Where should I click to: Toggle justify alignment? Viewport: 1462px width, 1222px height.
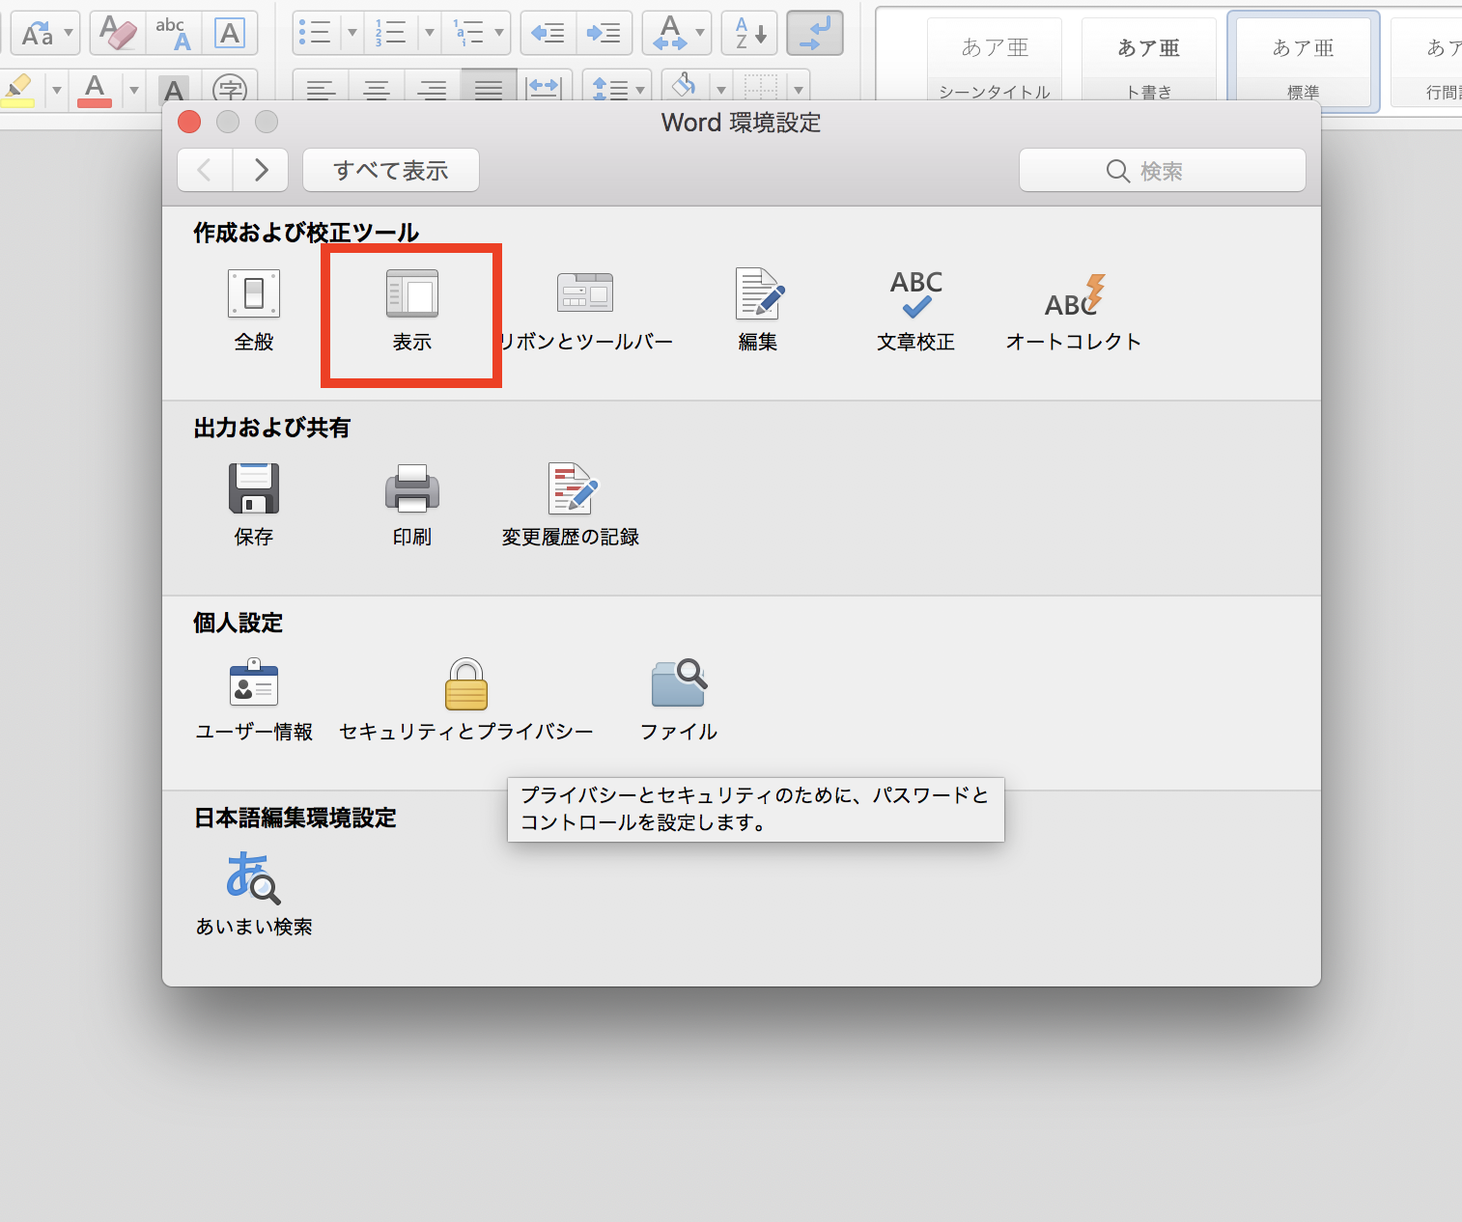(489, 89)
